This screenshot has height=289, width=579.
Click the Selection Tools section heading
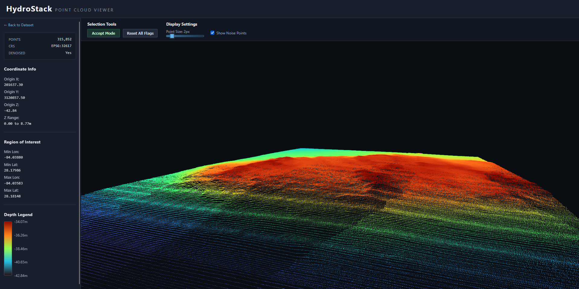point(102,24)
